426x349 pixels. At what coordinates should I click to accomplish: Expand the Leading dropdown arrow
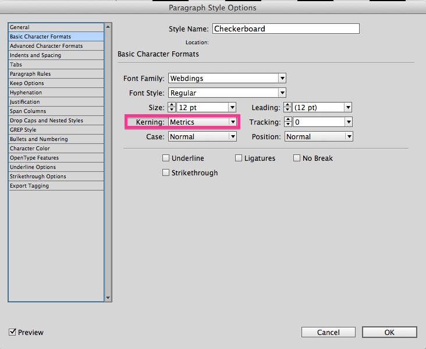(348, 107)
